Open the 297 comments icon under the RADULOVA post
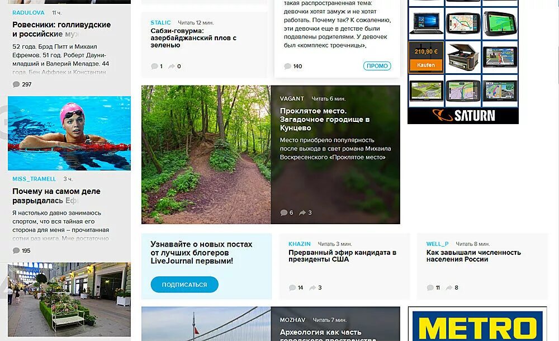 [16, 84]
